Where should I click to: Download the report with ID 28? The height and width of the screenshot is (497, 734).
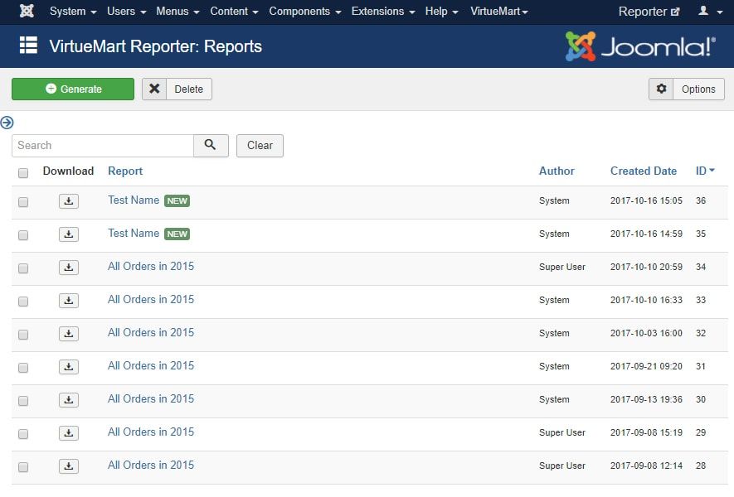point(69,466)
